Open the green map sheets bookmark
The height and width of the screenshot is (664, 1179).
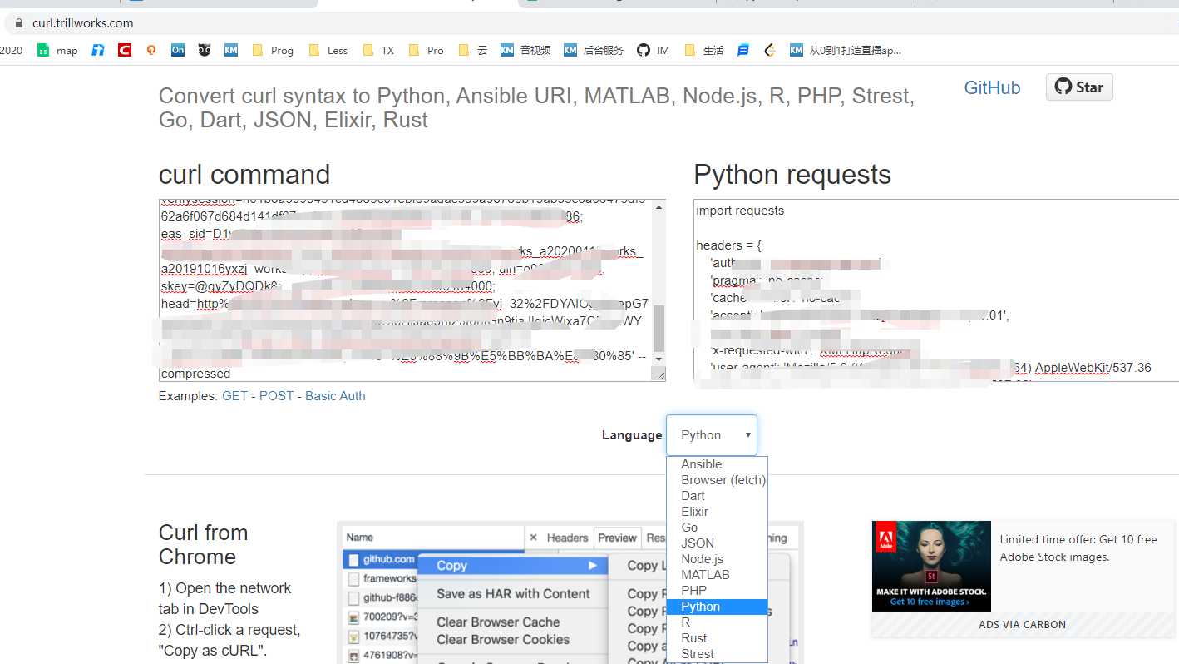[57, 50]
